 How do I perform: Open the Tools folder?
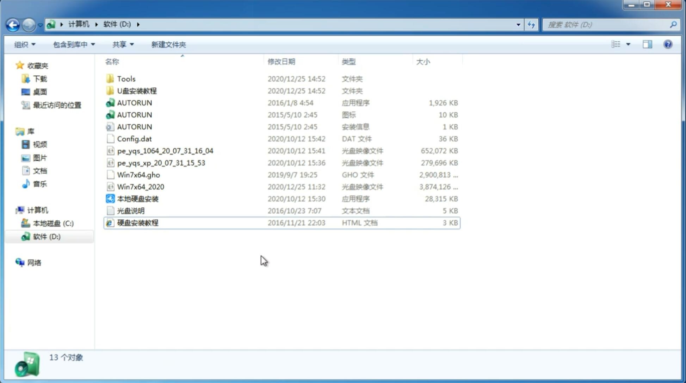pyautogui.click(x=125, y=79)
